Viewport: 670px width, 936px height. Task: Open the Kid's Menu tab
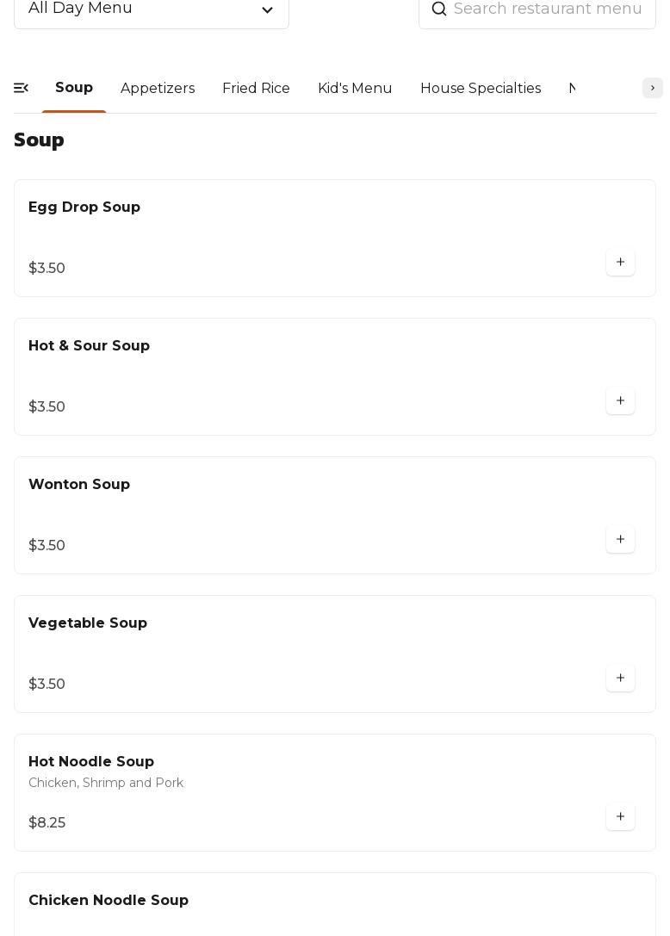click(355, 88)
